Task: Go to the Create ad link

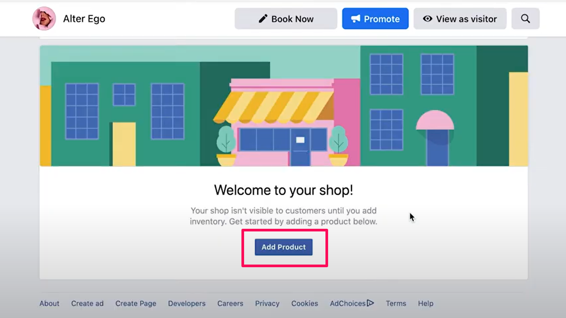Action: point(87,303)
